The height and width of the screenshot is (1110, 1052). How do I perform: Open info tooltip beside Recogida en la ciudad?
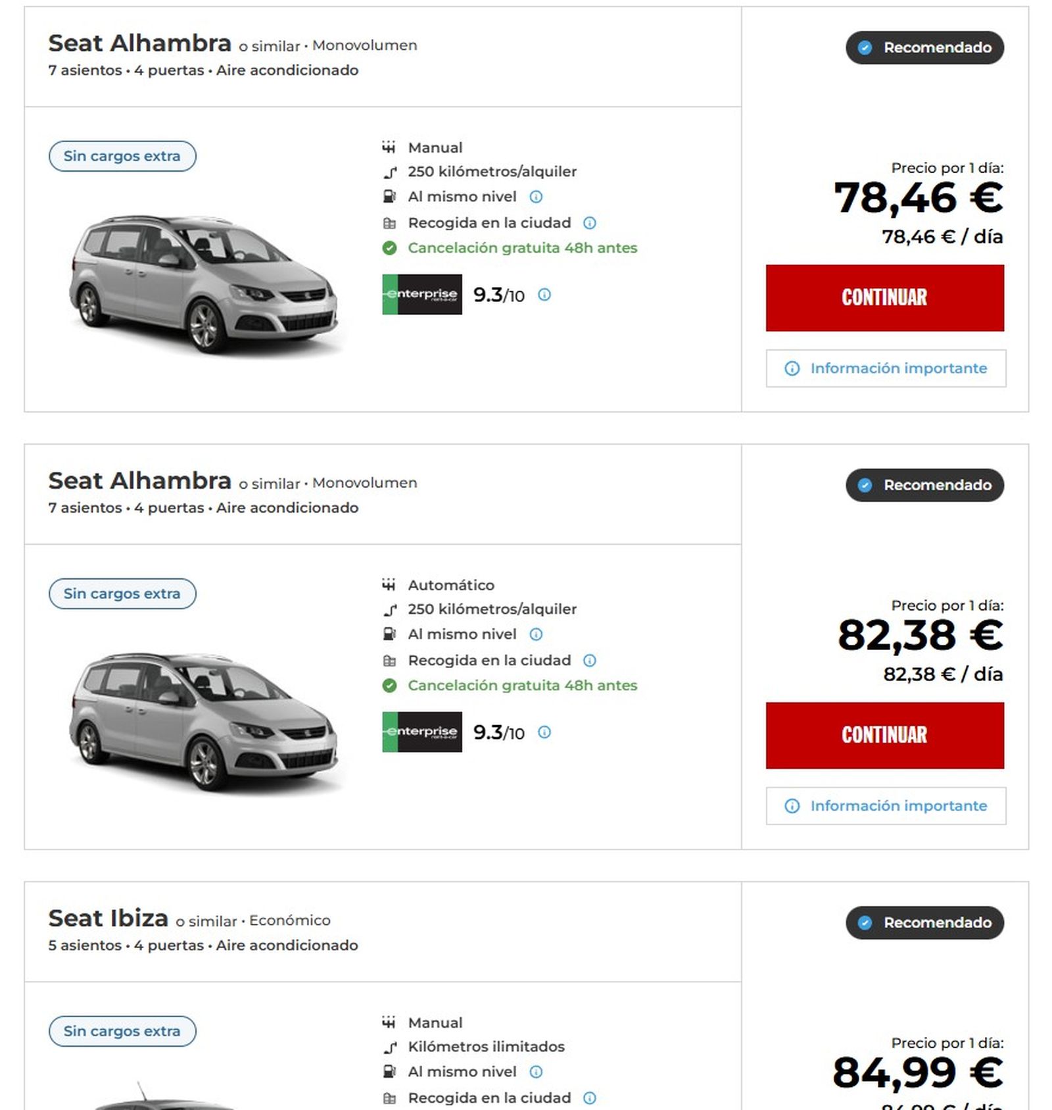click(x=590, y=222)
